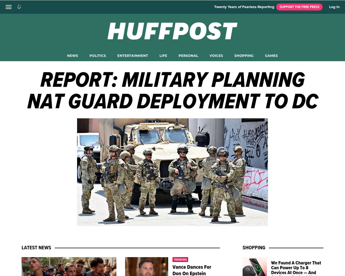345x276 pixels.
Task: Select the Shopping nav item
Action: coord(244,56)
